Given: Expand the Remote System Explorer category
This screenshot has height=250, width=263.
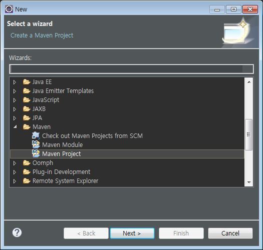Looking at the screenshot, I should tap(15, 181).
